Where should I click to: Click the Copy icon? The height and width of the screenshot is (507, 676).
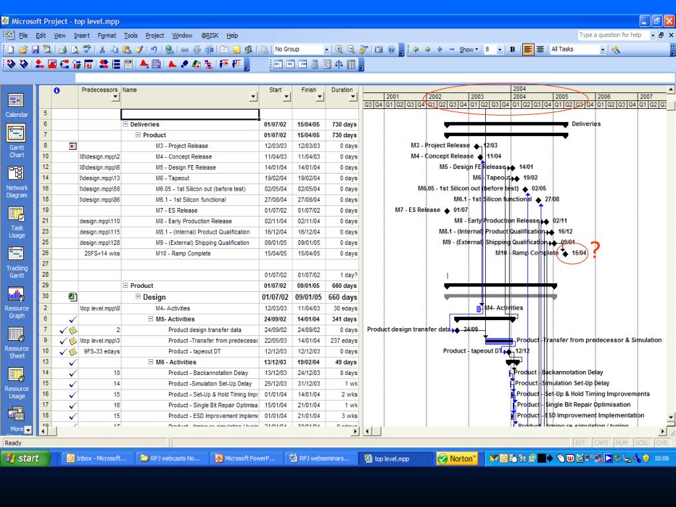[x=114, y=50]
